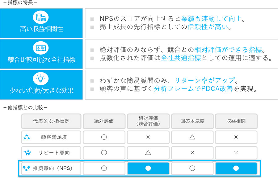
Task: Click the 回答本気度 column header
Action: tap(192, 121)
